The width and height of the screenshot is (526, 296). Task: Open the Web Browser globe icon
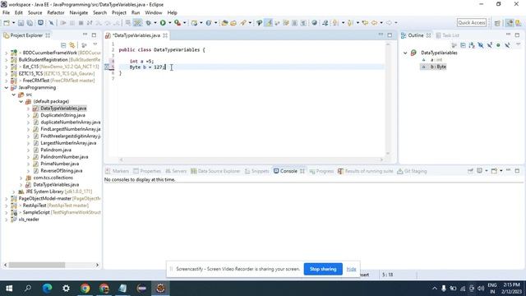pyautogui.click(x=314, y=23)
